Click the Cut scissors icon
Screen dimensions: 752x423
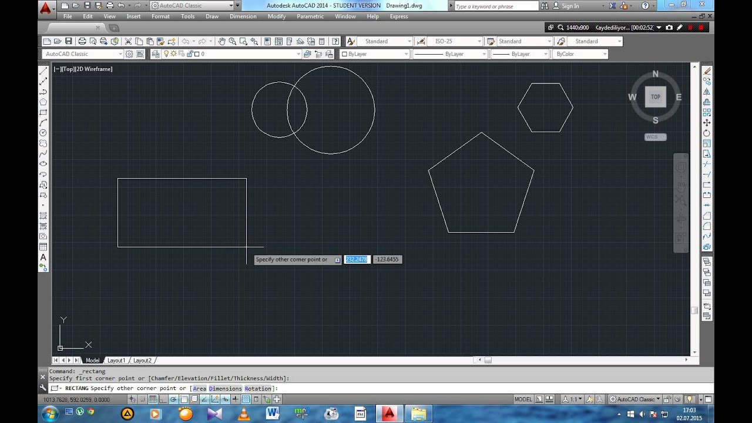pyautogui.click(x=128, y=41)
